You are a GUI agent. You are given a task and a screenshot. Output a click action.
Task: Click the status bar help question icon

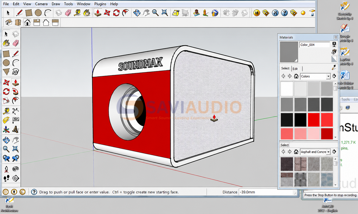click(x=34, y=192)
